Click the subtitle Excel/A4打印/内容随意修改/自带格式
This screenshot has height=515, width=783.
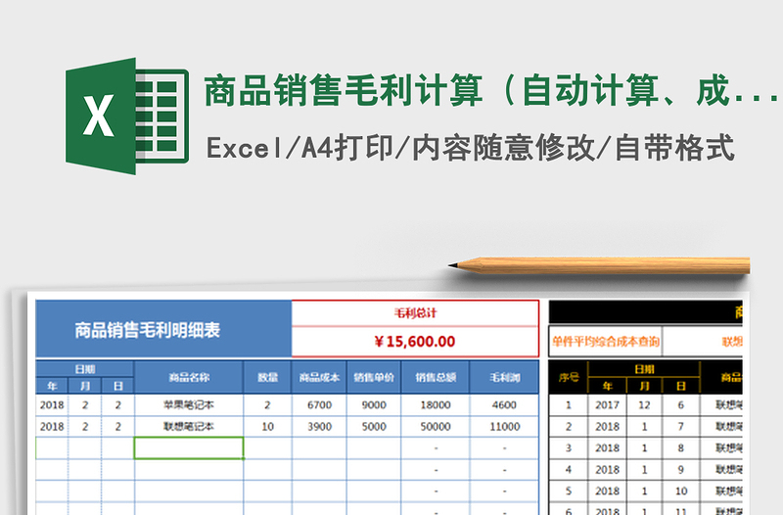tap(471, 148)
